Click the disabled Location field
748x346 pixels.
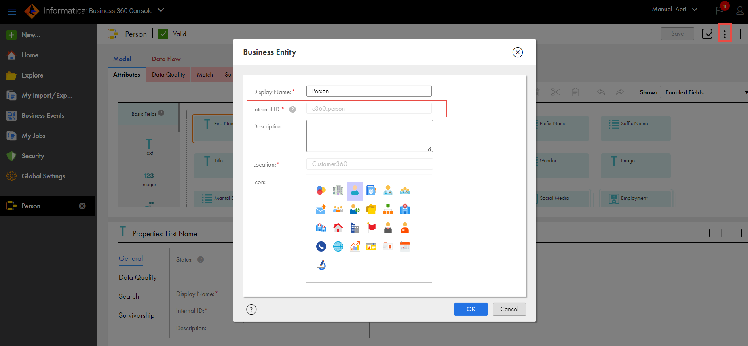[x=370, y=164]
